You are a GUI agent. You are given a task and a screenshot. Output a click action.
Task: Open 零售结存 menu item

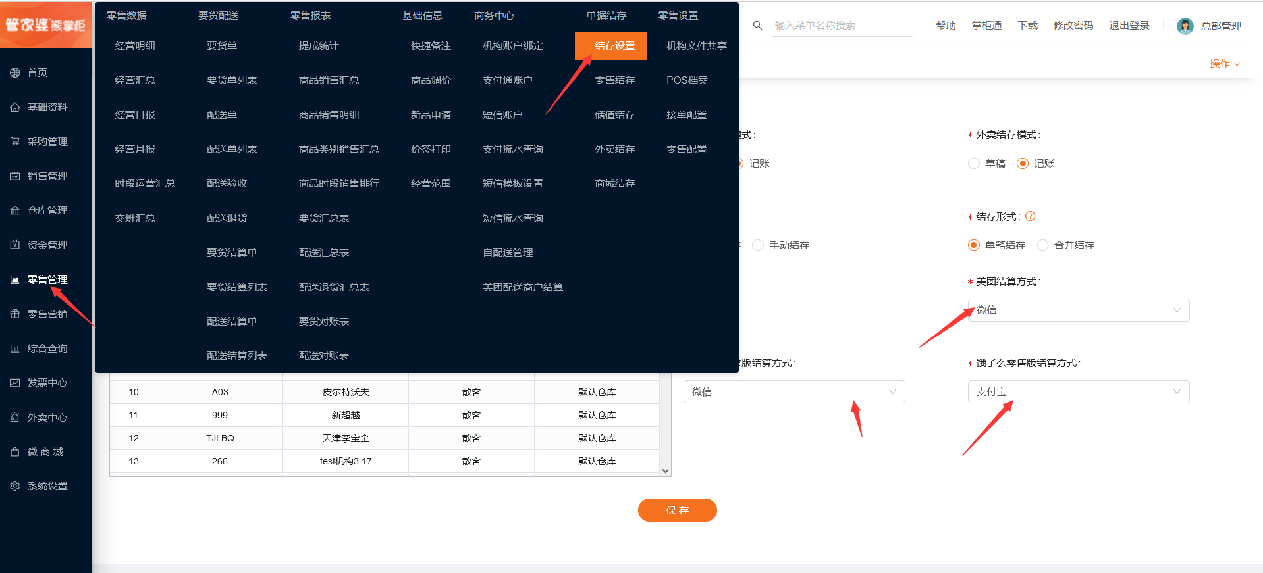click(614, 80)
